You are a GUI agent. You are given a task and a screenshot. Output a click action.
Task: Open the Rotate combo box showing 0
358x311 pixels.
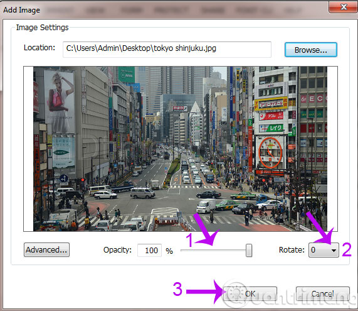pos(324,250)
